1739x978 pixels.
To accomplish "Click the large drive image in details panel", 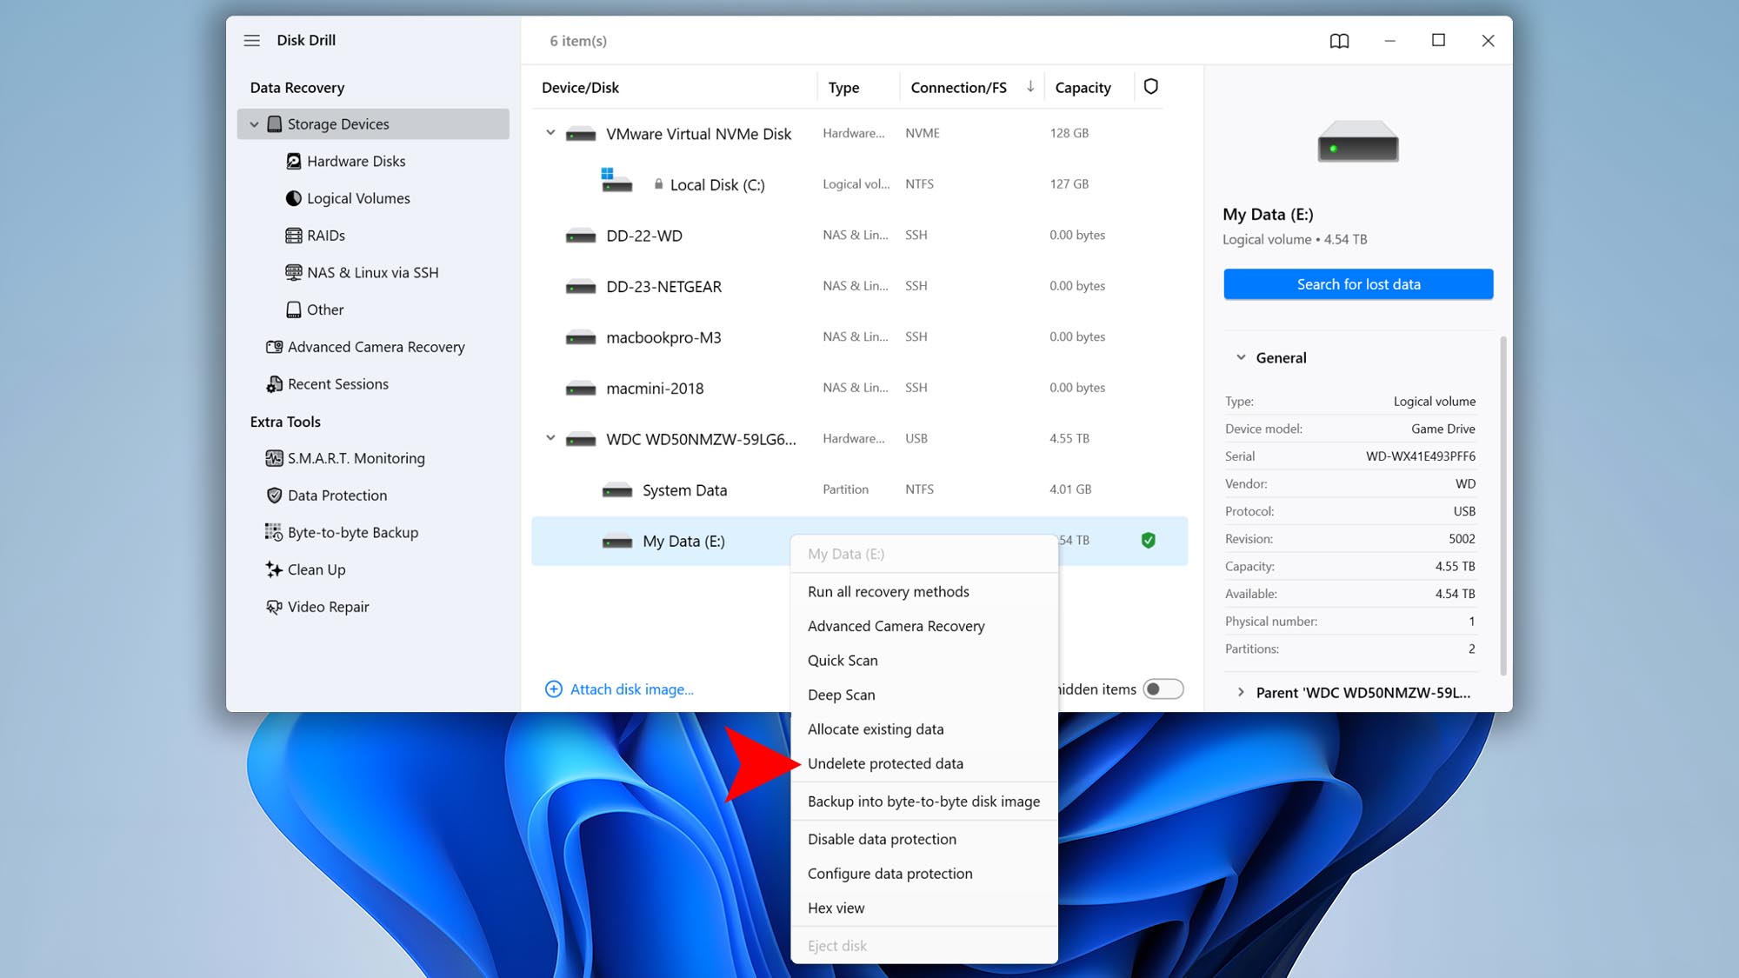I will (1357, 142).
